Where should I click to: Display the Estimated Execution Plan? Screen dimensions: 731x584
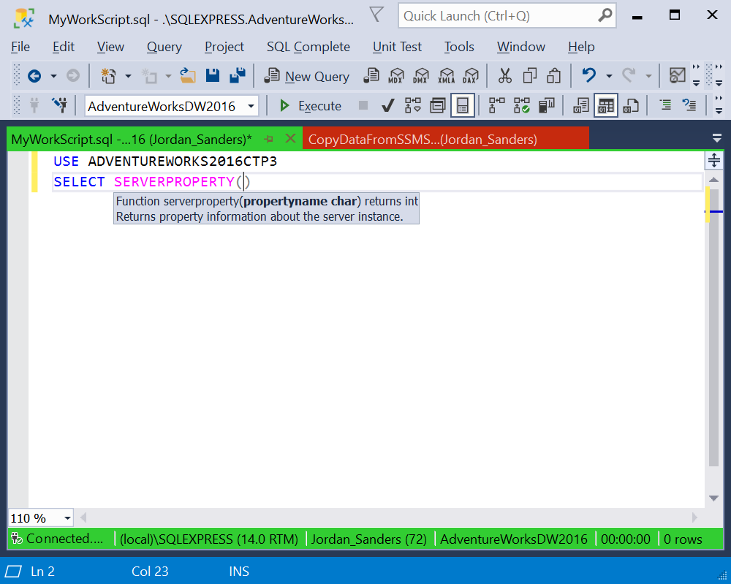coord(413,106)
